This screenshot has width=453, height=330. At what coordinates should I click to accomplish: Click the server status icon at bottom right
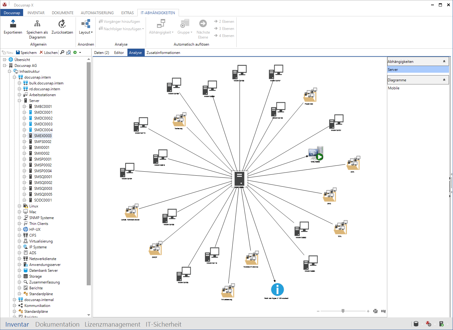[442, 324]
